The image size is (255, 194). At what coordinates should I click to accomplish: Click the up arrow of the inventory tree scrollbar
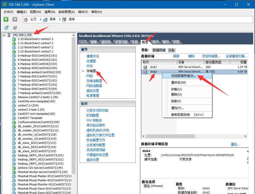73,35
